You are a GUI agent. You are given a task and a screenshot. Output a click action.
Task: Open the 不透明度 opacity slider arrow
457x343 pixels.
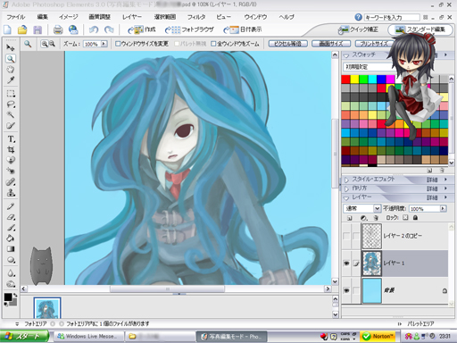coord(444,208)
